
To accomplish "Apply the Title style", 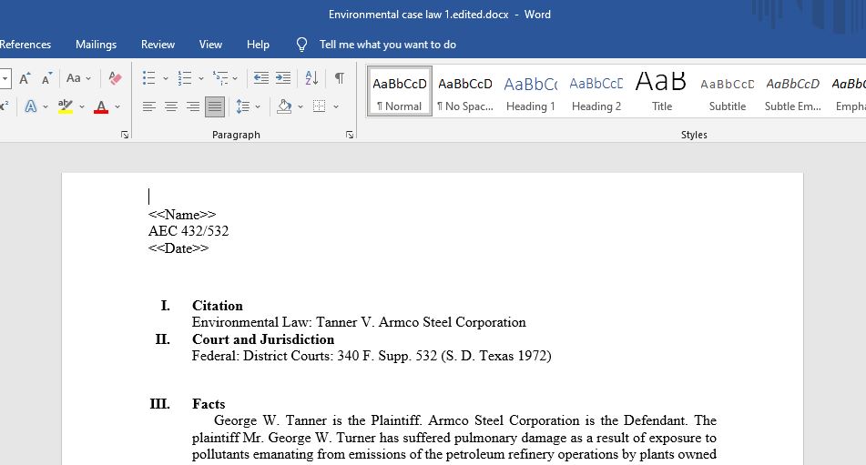I will (x=662, y=92).
